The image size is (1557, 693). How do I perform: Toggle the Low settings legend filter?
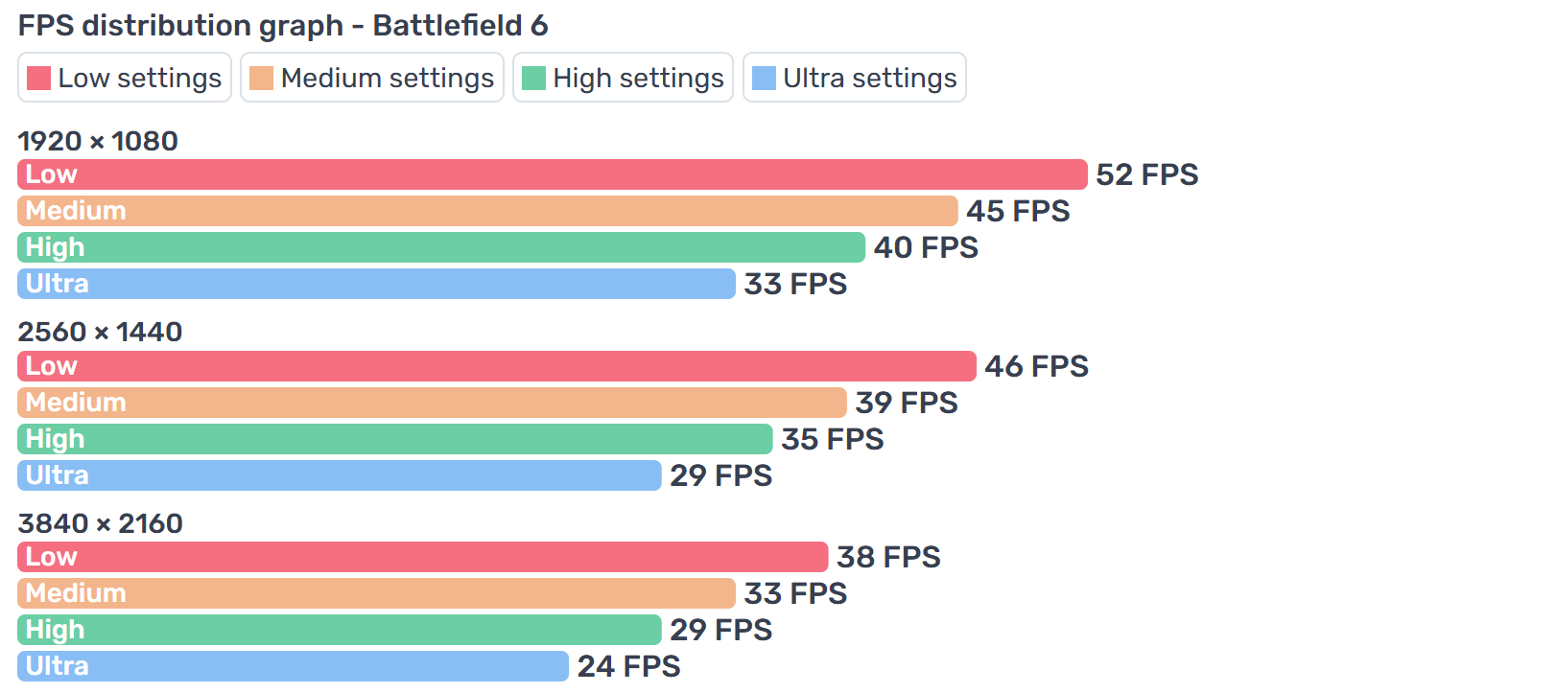125,78
